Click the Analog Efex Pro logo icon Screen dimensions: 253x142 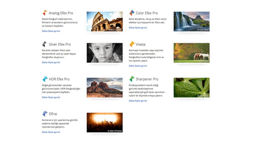[x=45, y=13]
